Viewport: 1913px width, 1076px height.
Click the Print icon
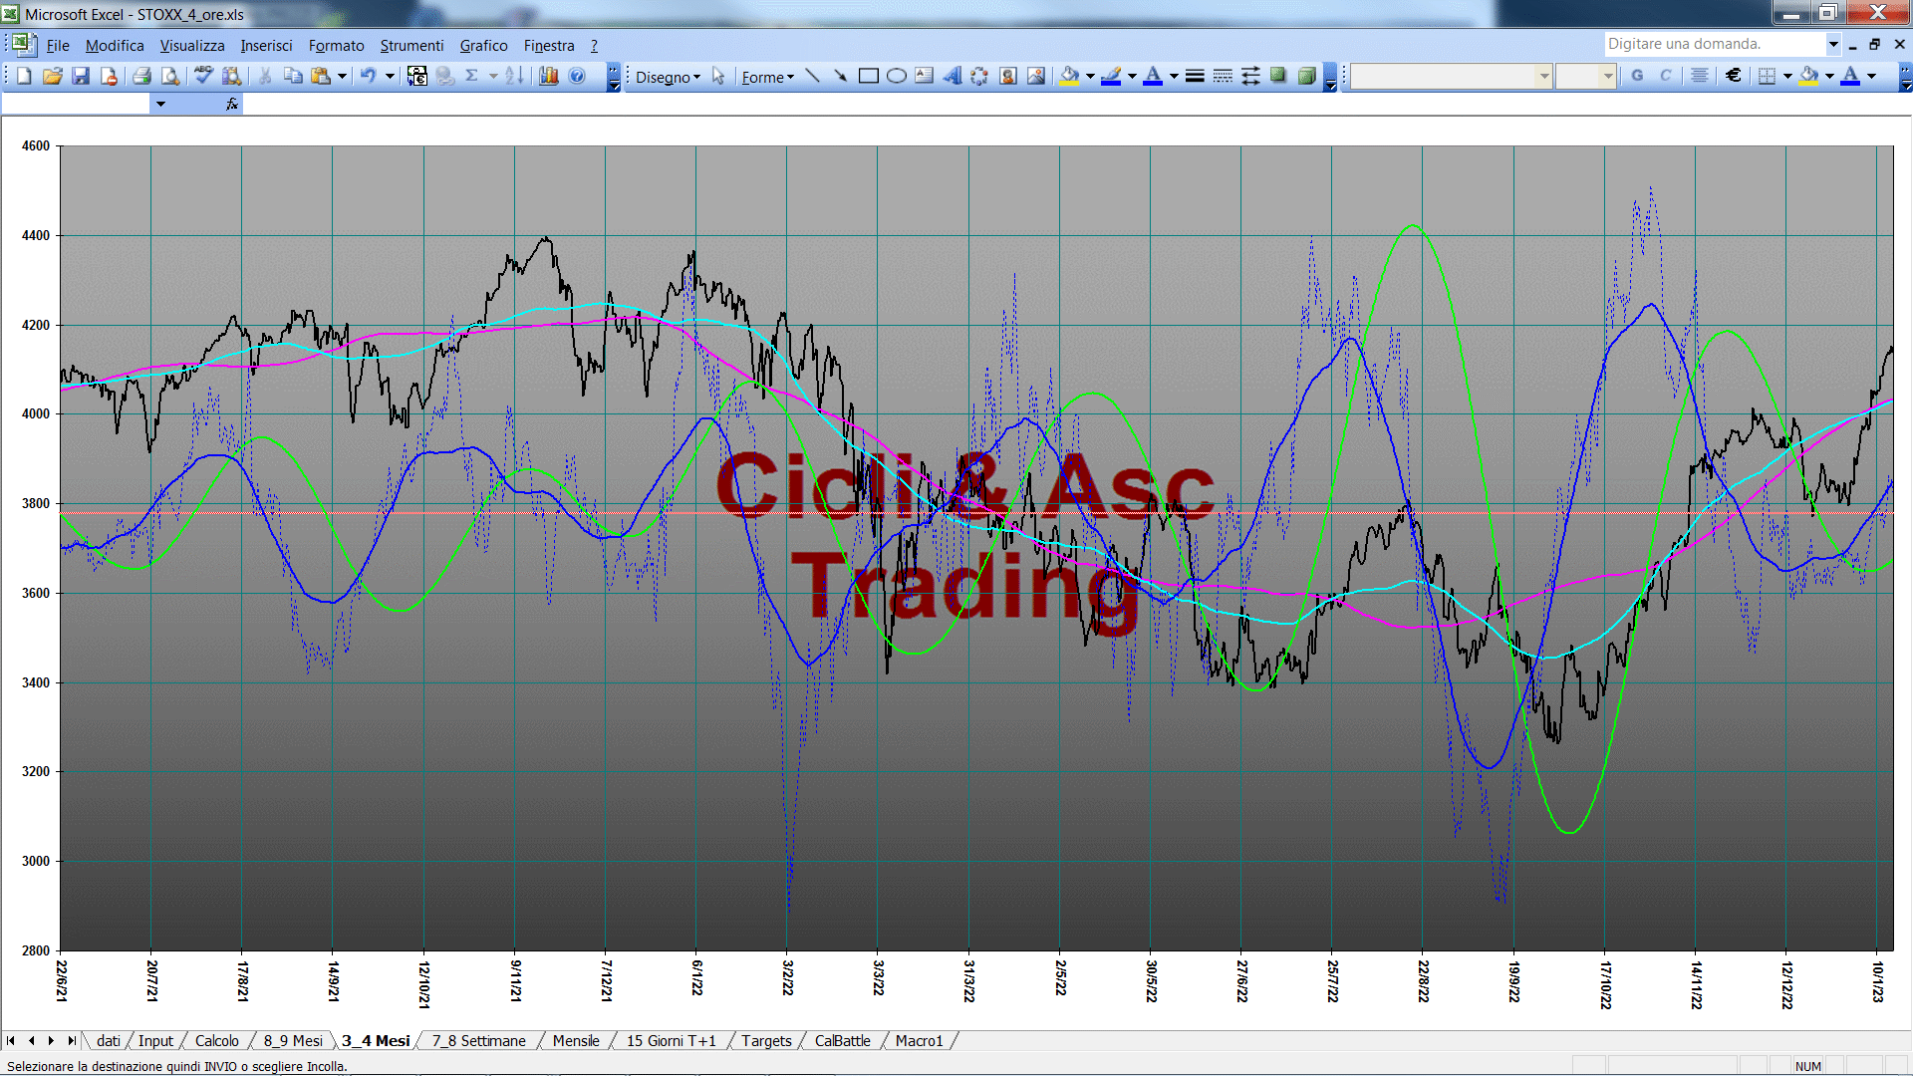(141, 76)
